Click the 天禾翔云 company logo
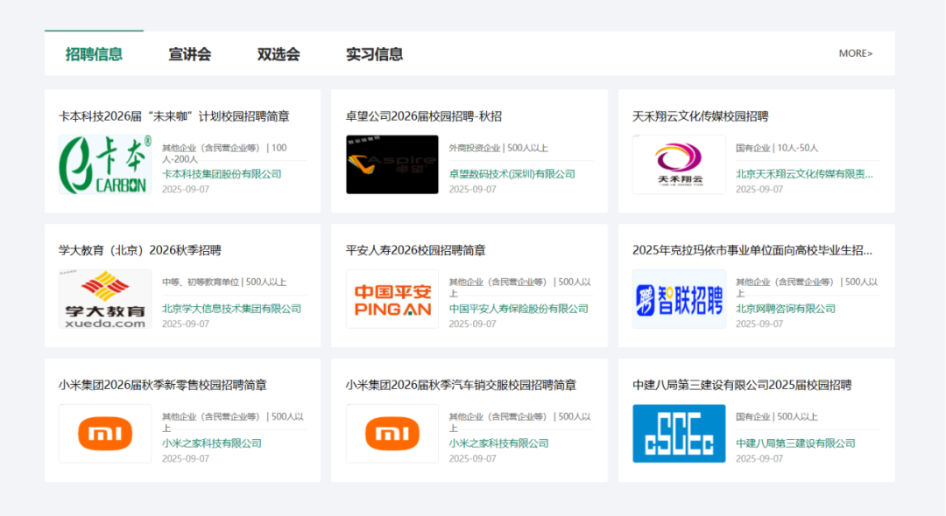 (x=679, y=164)
